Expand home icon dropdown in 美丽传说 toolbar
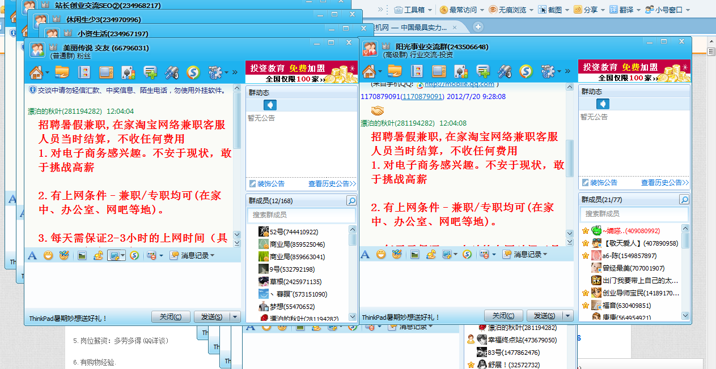The image size is (716, 369). click(47, 72)
